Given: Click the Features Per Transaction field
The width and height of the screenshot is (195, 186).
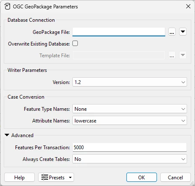Looking at the screenshot, I should 130,147.
